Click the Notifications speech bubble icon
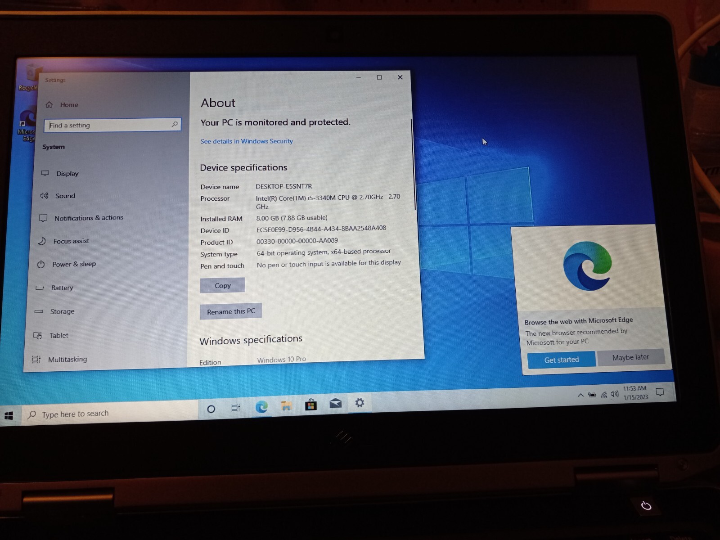The image size is (720, 540). pos(43,218)
